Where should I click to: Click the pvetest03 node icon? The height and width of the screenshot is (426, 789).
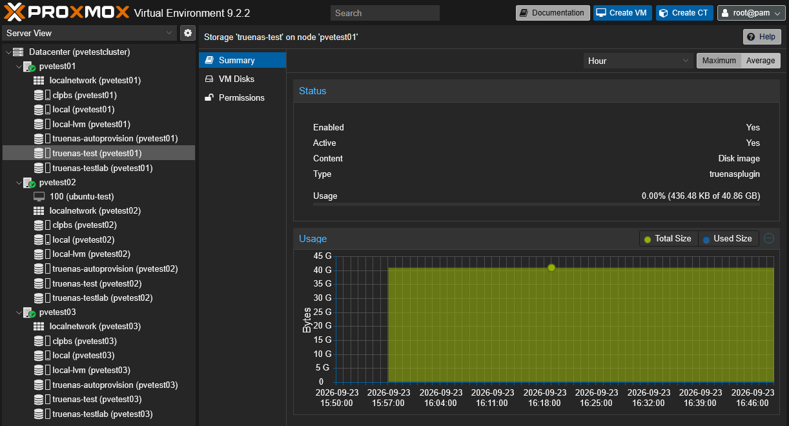point(29,312)
